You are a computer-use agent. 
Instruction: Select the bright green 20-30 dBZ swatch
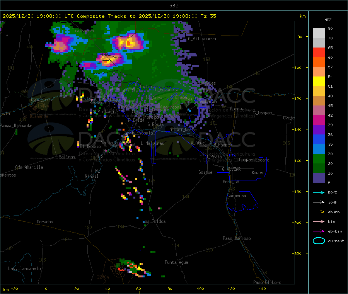point(319,158)
